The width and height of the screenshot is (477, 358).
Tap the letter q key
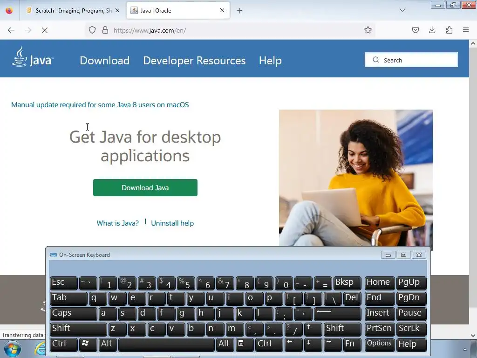tap(98, 298)
